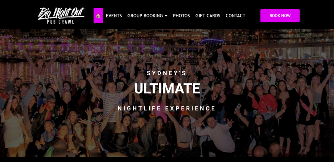The height and width of the screenshot is (162, 334).
Task: Select Gift Cards in the navigation
Action: pos(208,16)
